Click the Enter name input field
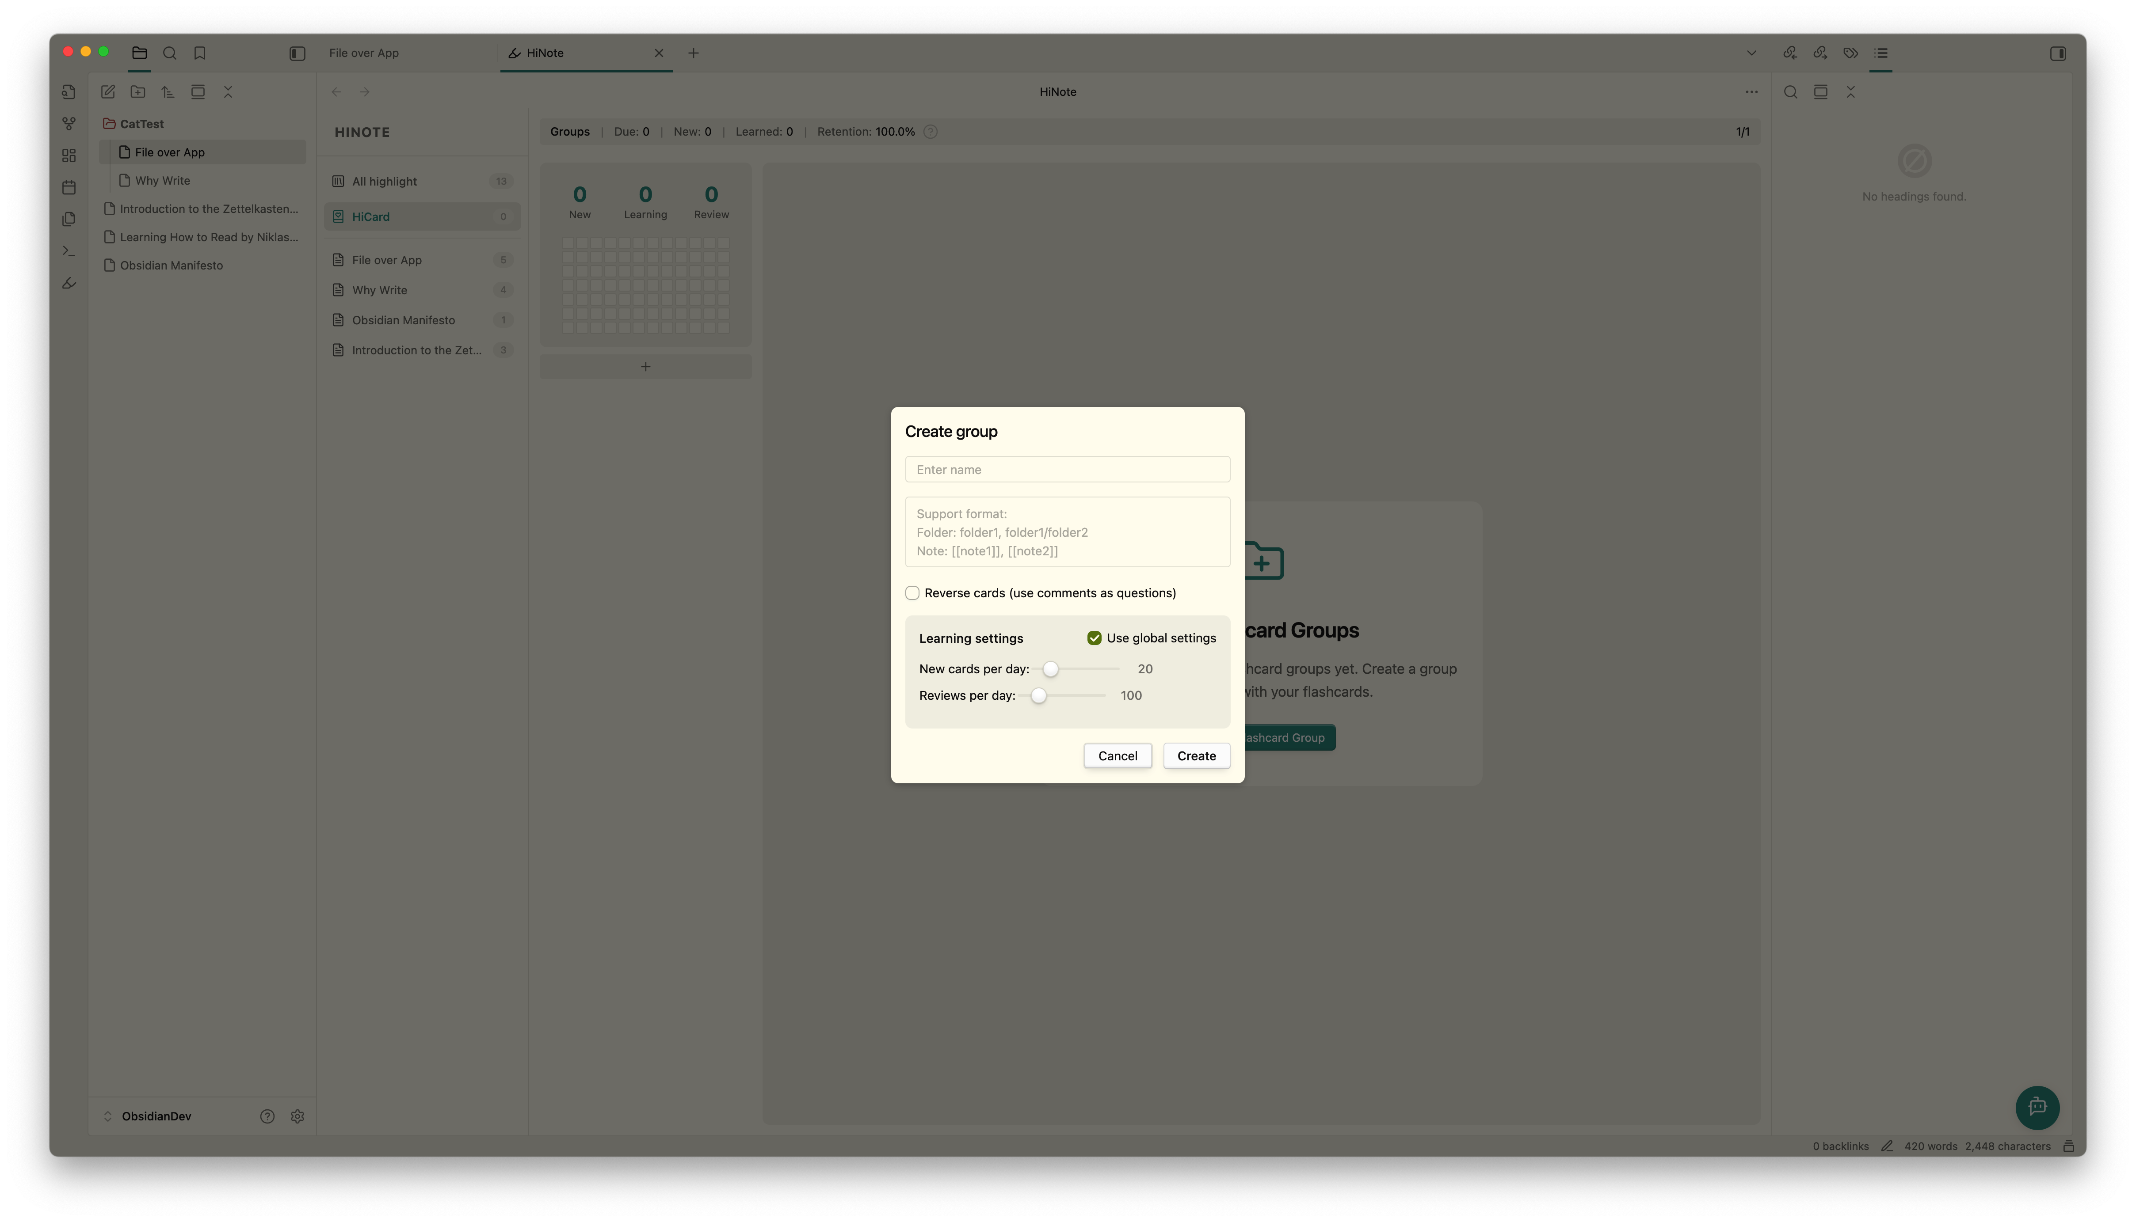Viewport: 2136px width, 1222px height. 1067,469
